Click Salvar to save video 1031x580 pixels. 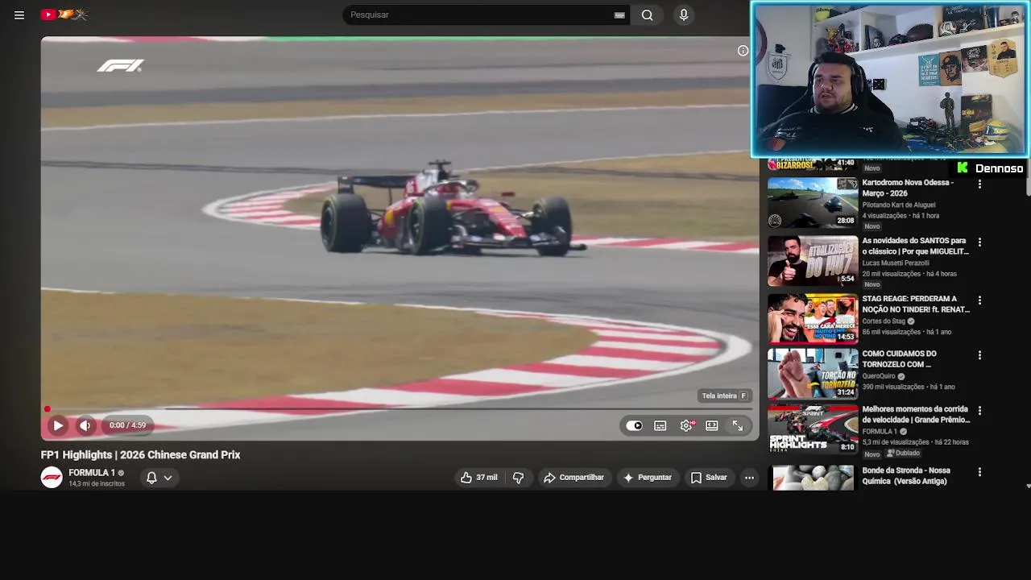pos(709,478)
